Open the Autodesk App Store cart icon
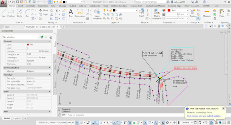 pyautogui.click(x=193, y=2)
